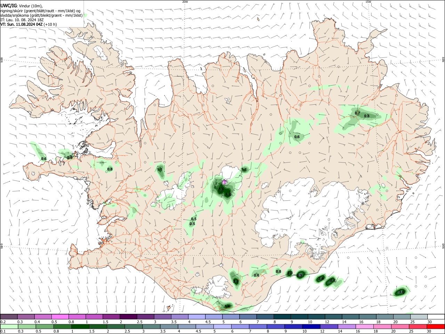The height and width of the screenshot is (334, 445).
Task: Pick the darkest purple 2 swatch in upper scale
Action: [x=129, y=317]
